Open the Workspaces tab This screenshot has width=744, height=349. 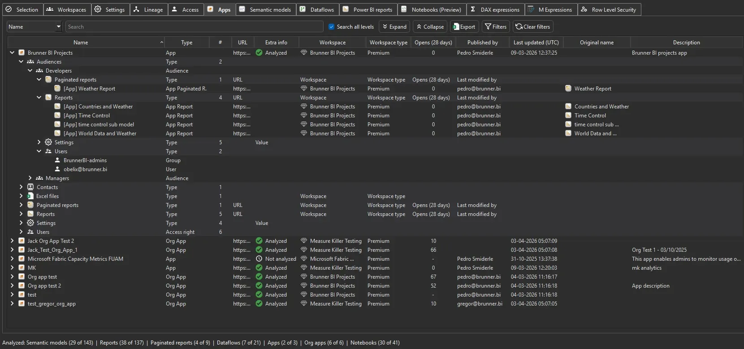click(67, 9)
